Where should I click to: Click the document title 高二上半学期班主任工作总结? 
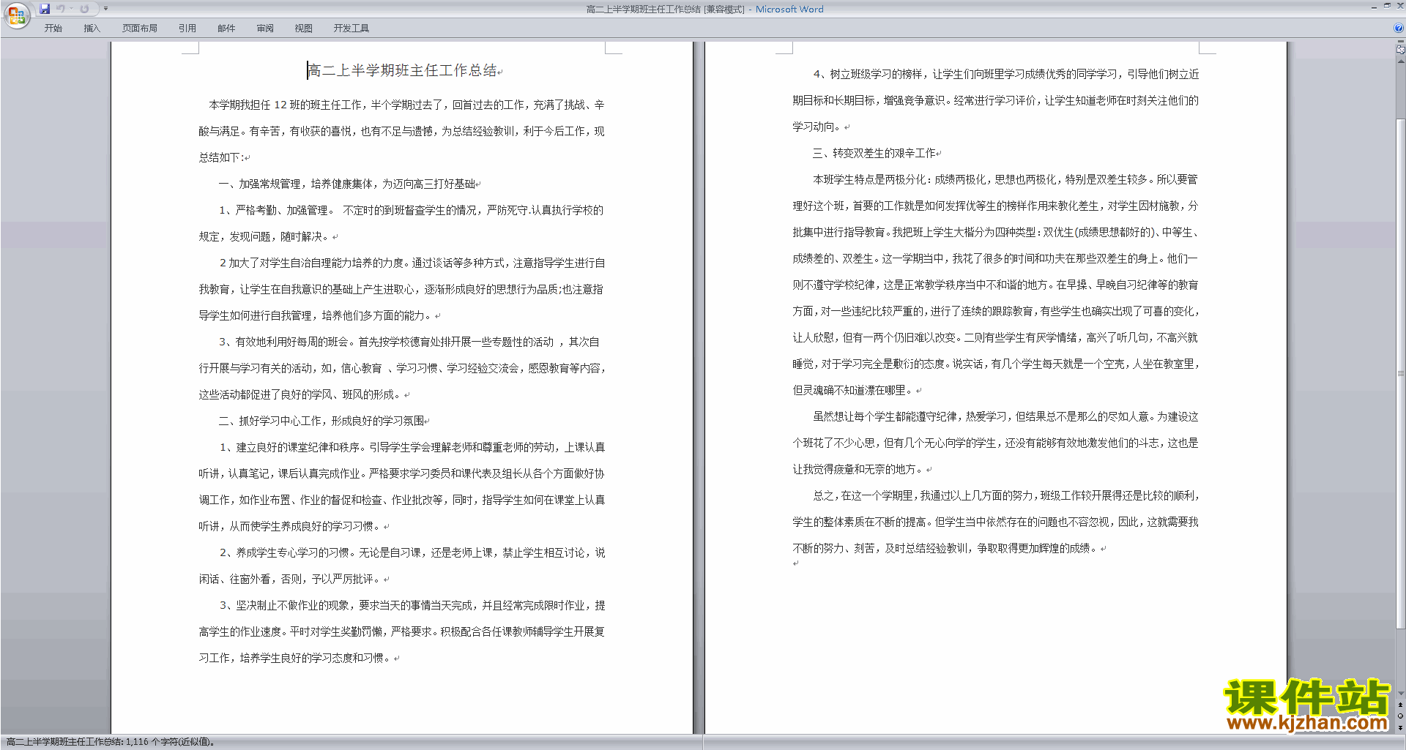tap(402, 70)
